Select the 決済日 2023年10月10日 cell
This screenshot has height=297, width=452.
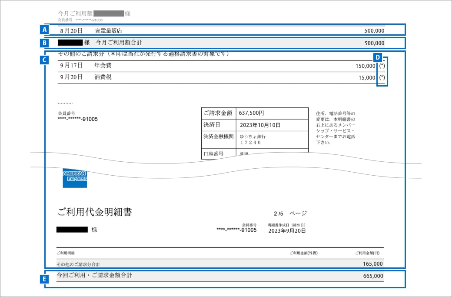pos(260,125)
